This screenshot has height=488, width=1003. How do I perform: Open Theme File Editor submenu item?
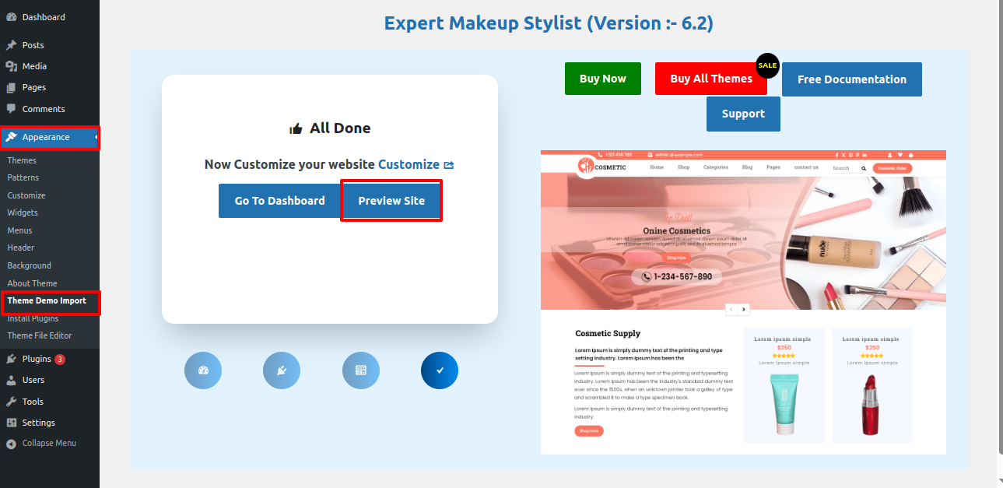coord(40,335)
